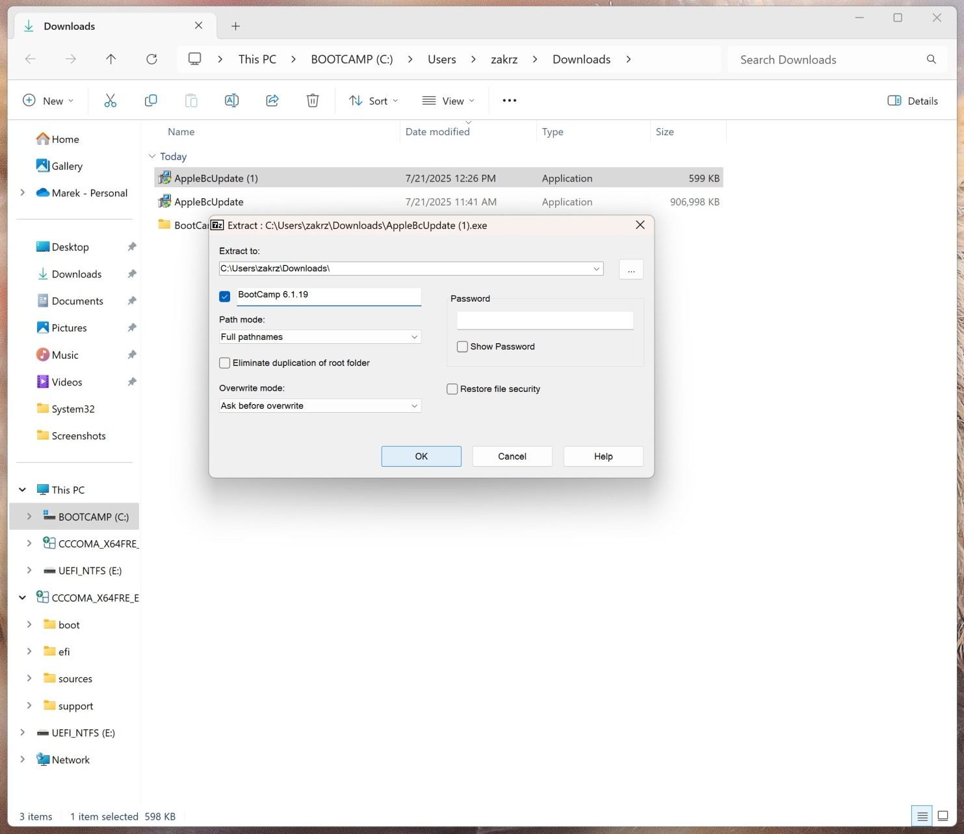Click the BootCamp 6.1.19 folder name field

(328, 296)
